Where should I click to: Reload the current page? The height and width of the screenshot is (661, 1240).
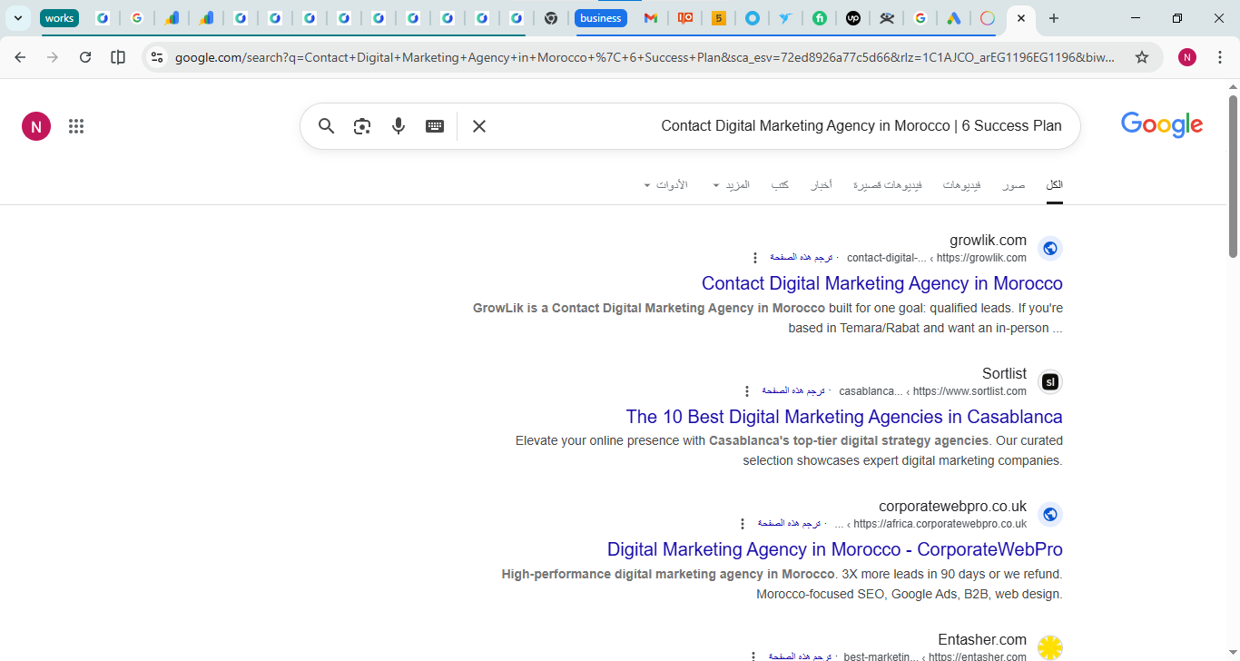[84, 56]
